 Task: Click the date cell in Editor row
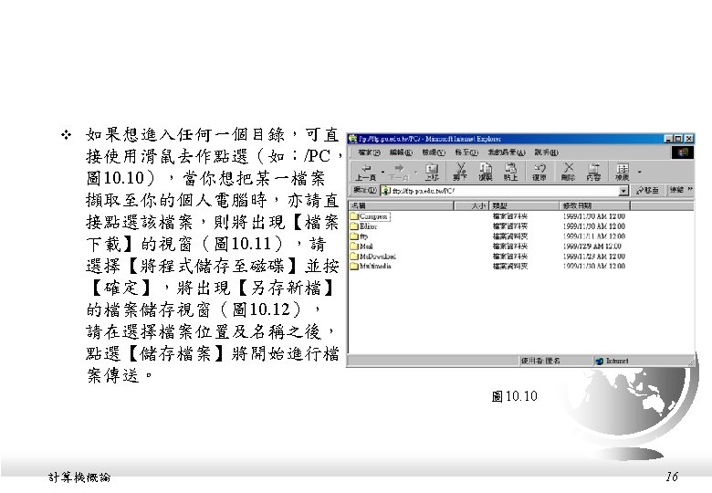coord(593,226)
